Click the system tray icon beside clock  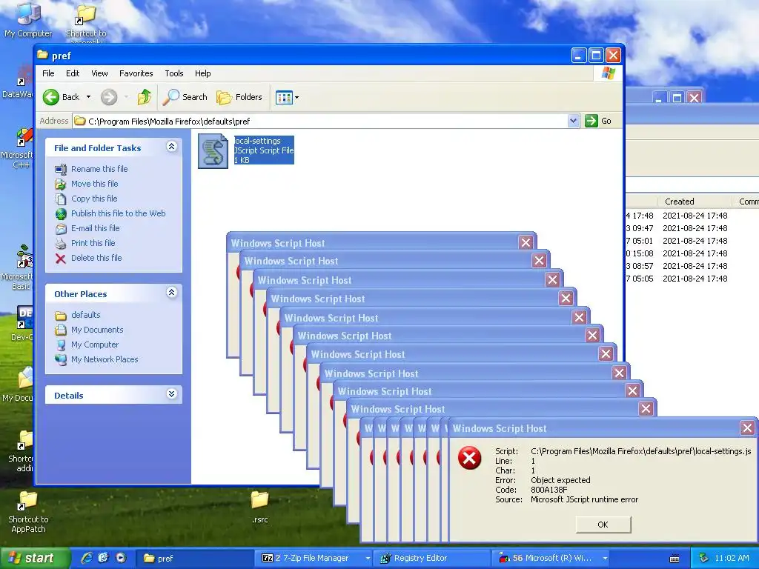[704, 558]
